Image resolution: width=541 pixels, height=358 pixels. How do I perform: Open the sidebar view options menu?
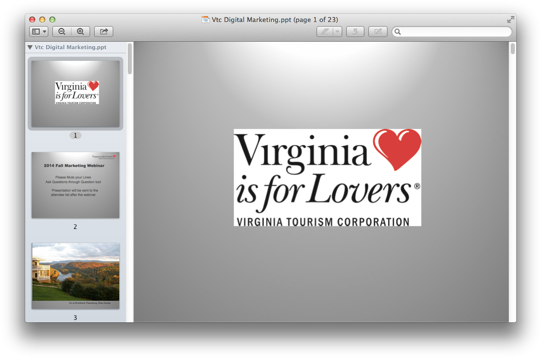(x=39, y=32)
